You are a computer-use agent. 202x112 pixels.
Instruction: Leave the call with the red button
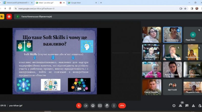tap(122, 106)
